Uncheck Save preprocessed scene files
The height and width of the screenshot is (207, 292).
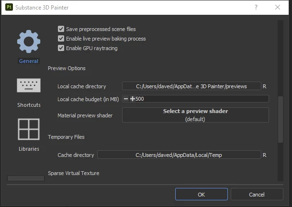coord(61,29)
